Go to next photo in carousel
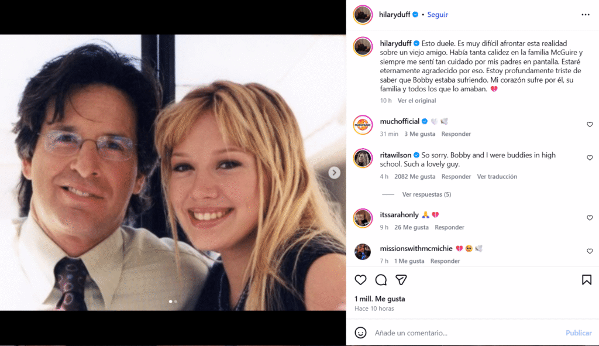Viewport: 599px width, 346px height. pyautogui.click(x=334, y=173)
